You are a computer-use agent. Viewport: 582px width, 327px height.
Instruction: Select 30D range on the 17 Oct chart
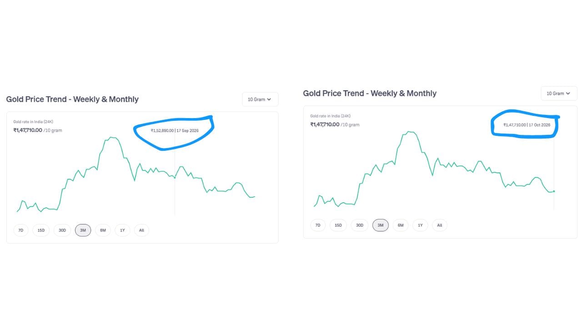pyautogui.click(x=360, y=225)
